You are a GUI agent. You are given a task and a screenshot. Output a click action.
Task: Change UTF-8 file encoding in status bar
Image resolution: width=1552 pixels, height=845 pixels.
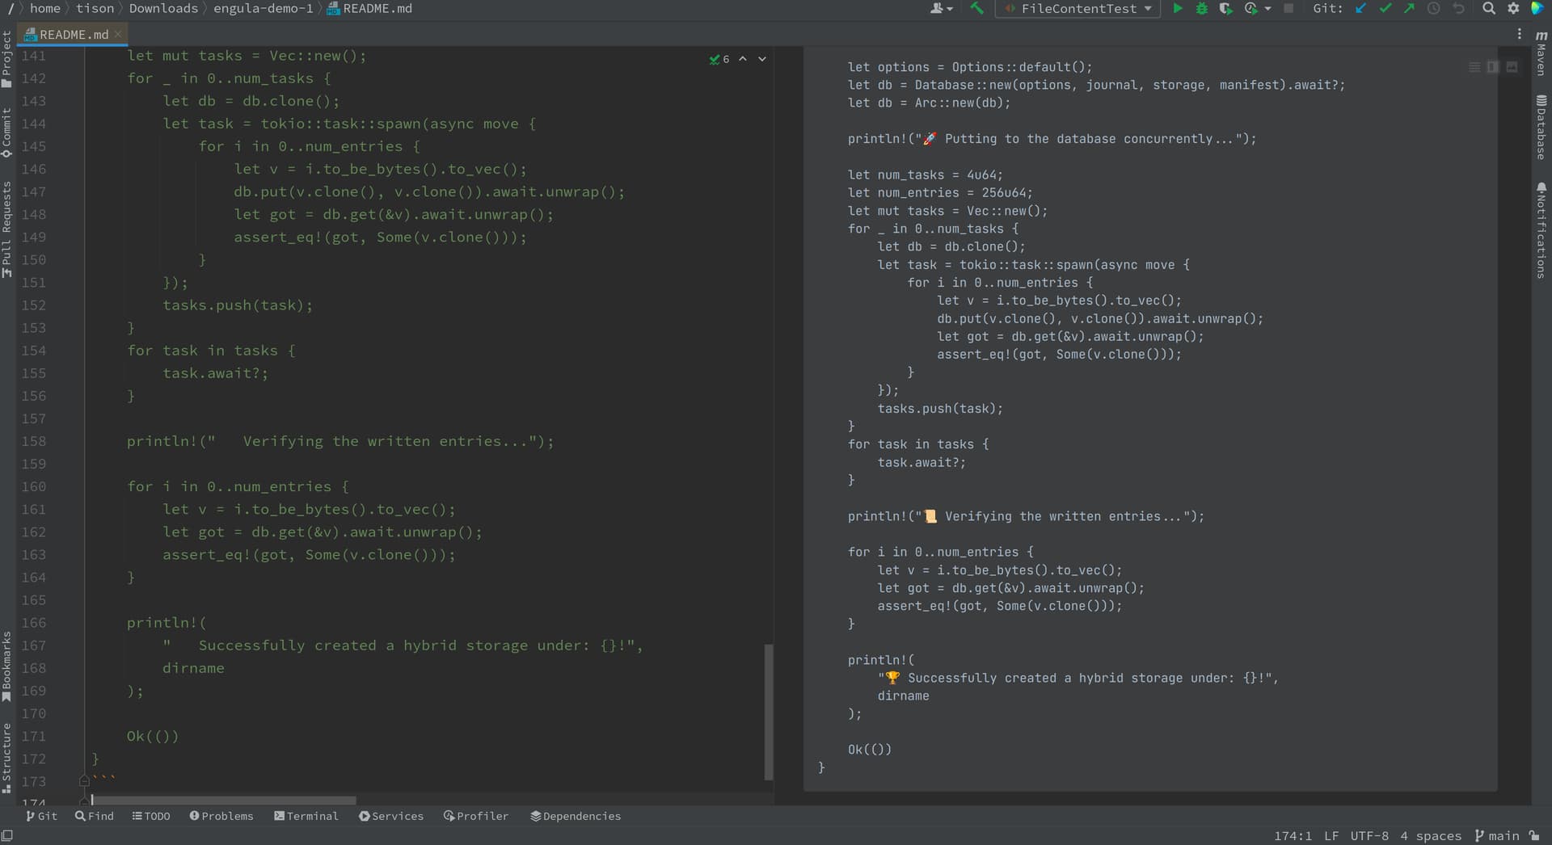coord(1369,835)
